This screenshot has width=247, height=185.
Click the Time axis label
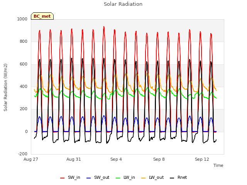click(218, 165)
